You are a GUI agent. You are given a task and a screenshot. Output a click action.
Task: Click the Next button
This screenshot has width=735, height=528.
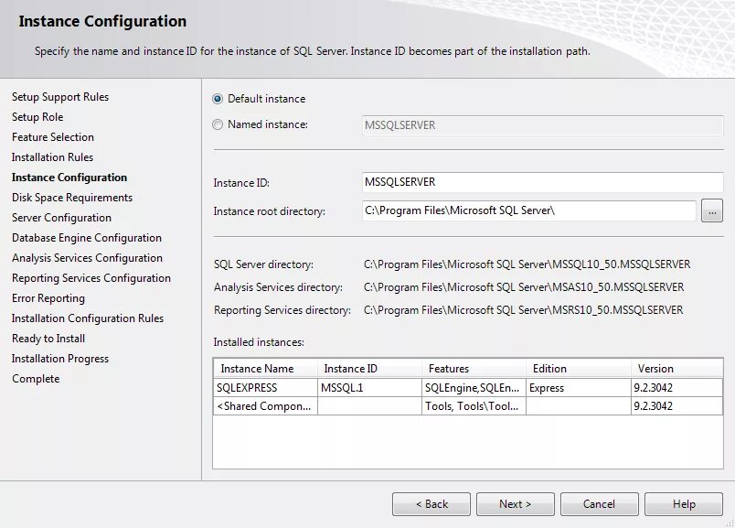tap(516, 504)
